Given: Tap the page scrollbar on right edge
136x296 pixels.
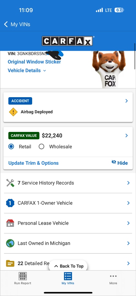Looking at the screenshot, I should [135, 56].
